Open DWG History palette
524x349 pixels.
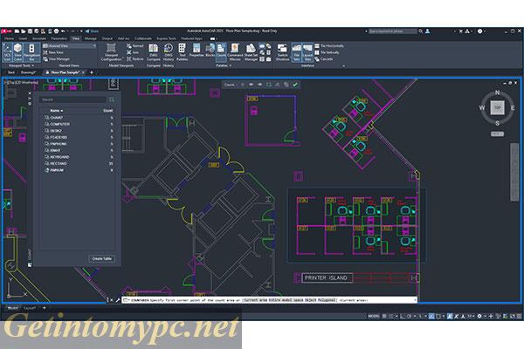point(169,52)
